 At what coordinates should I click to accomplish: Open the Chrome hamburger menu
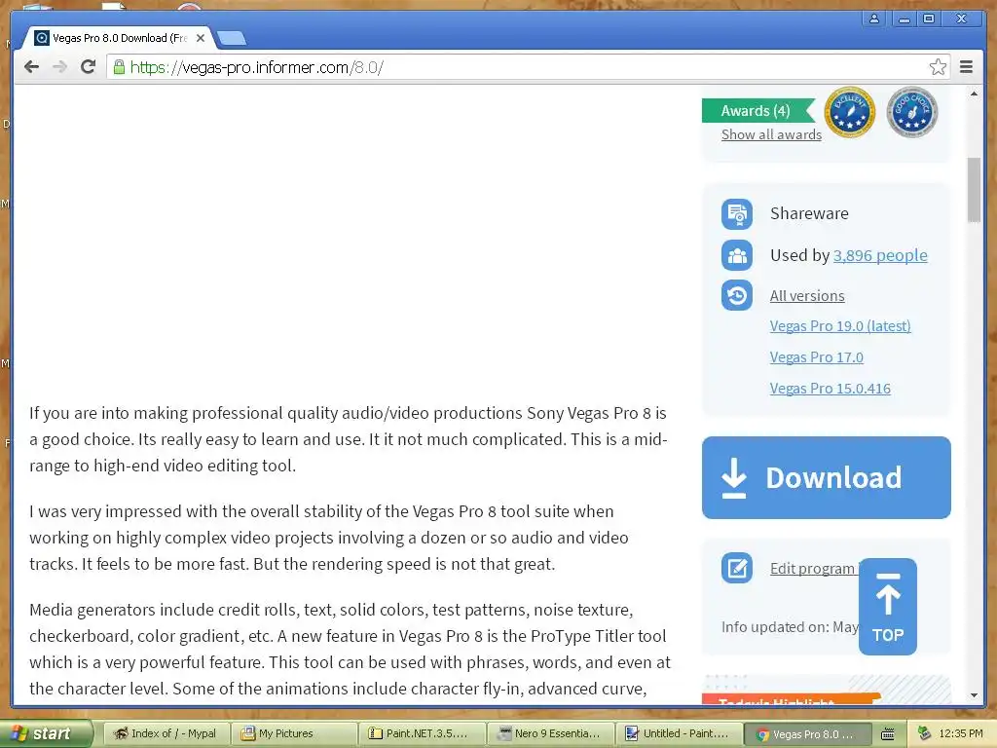tap(966, 67)
